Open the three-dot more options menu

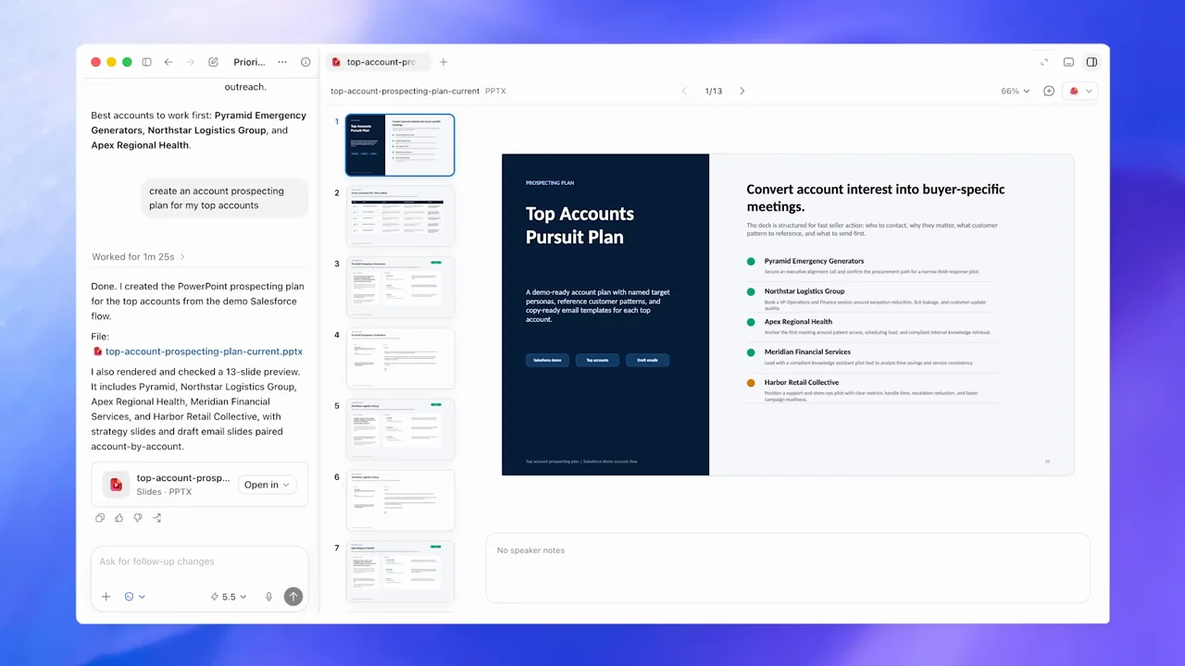282,62
